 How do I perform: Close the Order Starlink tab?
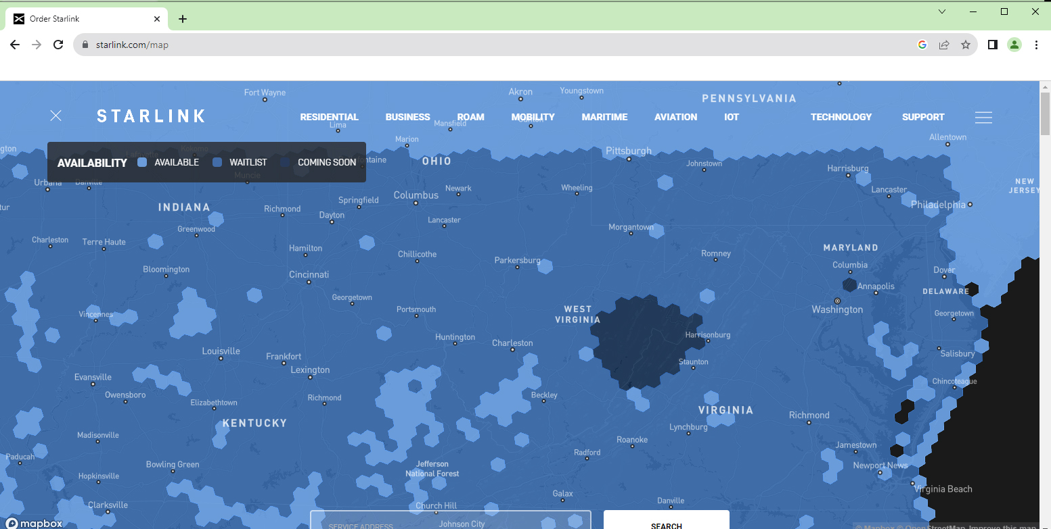tap(157, 19)
